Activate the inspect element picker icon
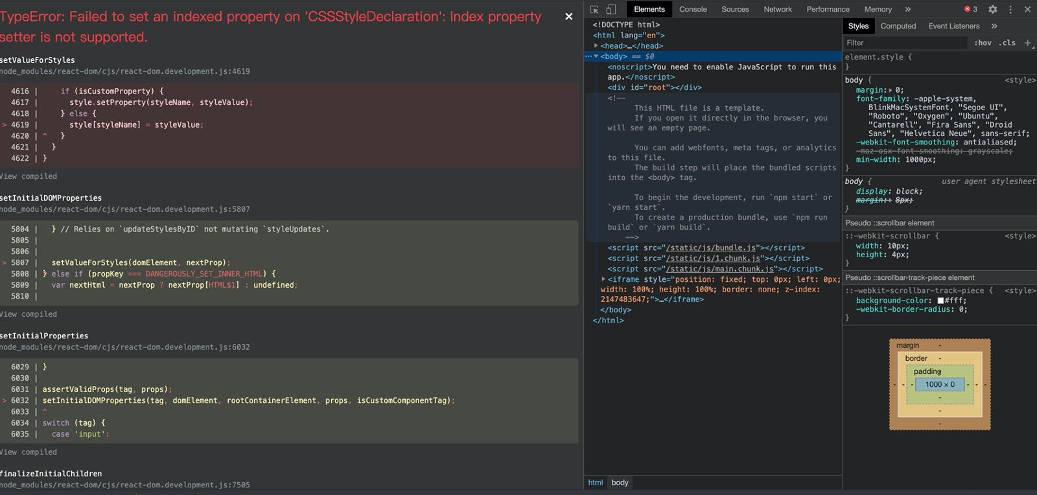1037x495 pixels. tap(594, 10)
